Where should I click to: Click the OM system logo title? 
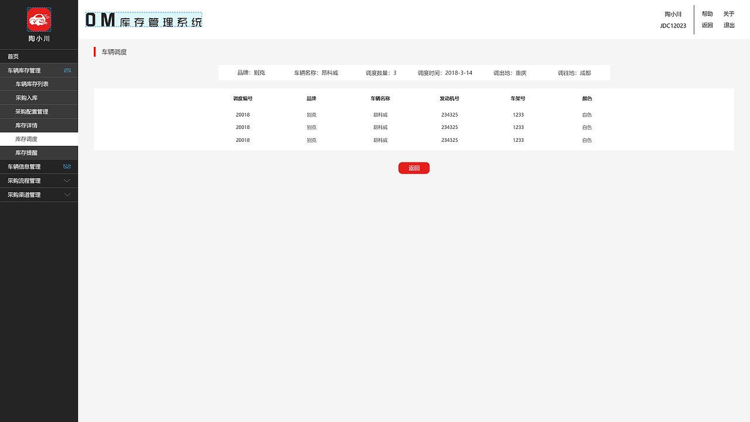point(143,19)
